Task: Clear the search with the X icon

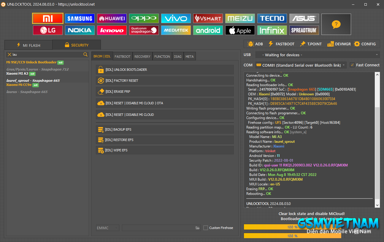Action: [x=9, y=55]
